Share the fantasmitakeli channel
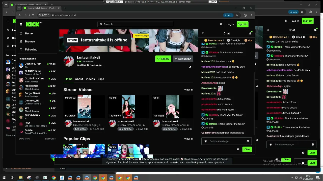 coord(190,67)
